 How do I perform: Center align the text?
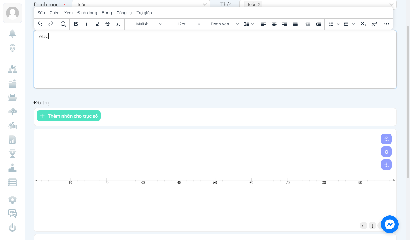[274, 24]
